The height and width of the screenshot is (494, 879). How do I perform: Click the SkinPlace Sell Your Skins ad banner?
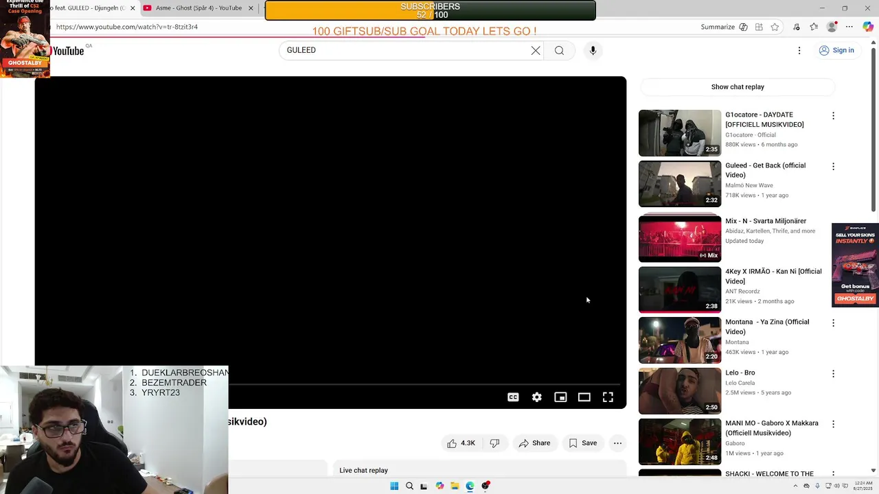(855, 265)
